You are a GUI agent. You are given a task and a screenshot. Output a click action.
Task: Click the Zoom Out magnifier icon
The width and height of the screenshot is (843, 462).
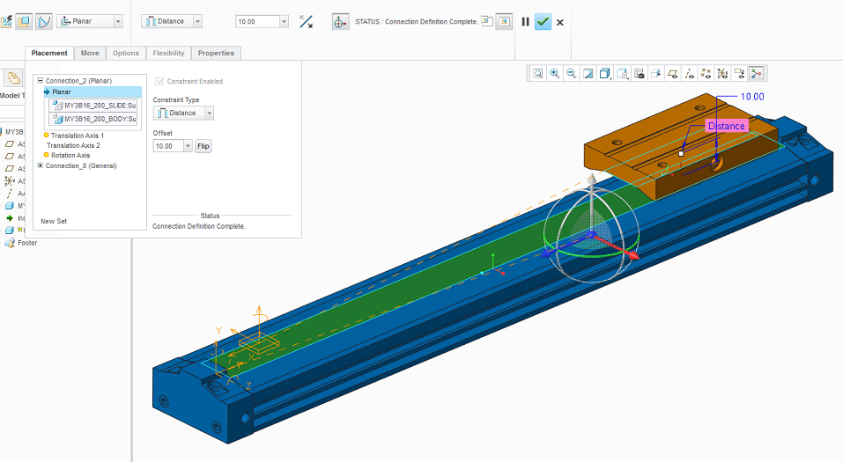571,74
